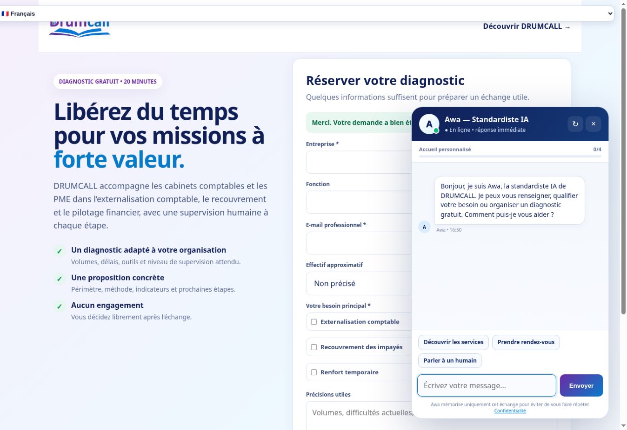Click Awa's large avatar in chat header
Viewport: 627px width, 430px height.
point(429,124)
